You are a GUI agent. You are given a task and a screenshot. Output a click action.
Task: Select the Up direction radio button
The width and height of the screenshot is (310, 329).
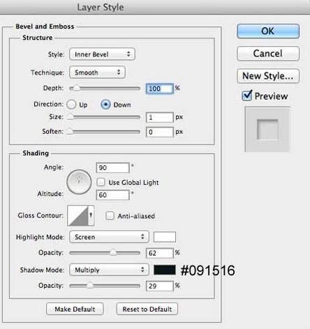[x=71, y=105]
